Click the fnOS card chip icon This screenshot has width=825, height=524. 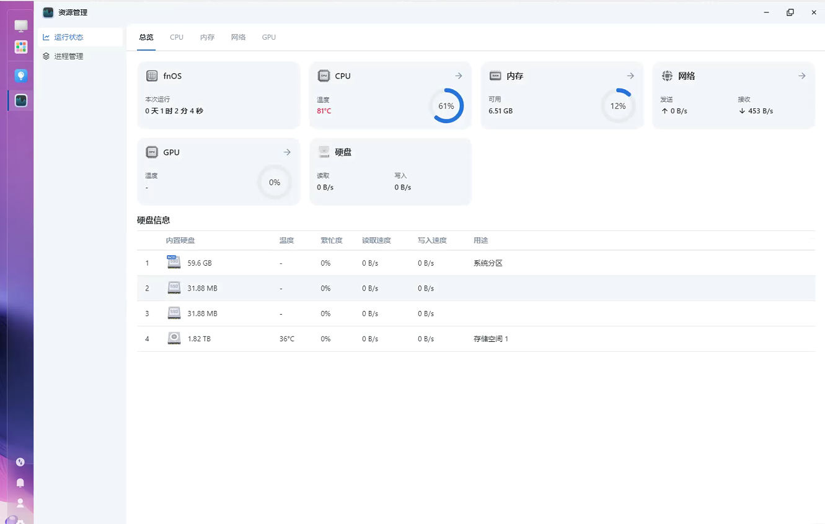(x=152, y=76)
